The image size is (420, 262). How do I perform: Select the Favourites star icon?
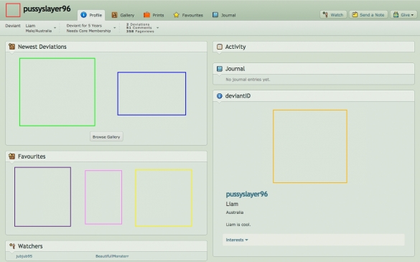(x=176, y=15)
